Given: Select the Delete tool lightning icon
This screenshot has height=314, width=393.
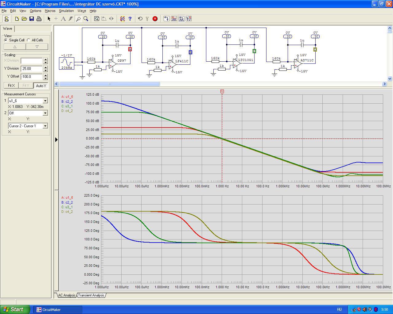Looking at the screenshot, I should coord(71,19).
